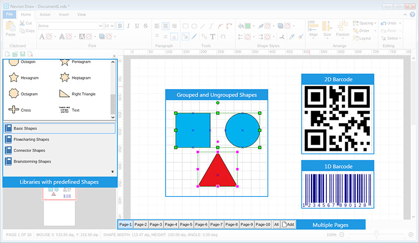The image size is (419, 243).
Task: Click the save library icon
Action: (22, 54)
